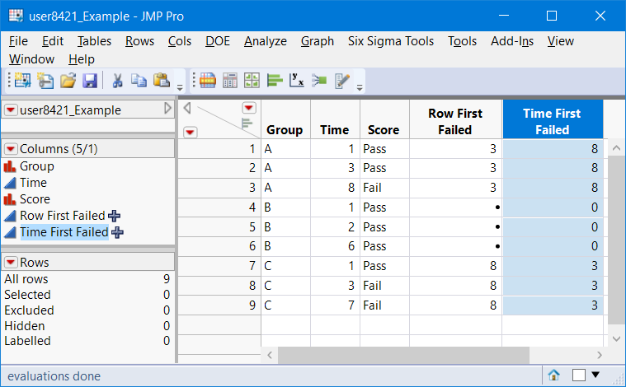This screenshot has width=626, height=387.
Task: Open the Six Sigma Tools menu
Action: pyautogui.click(x=390, y=40)
